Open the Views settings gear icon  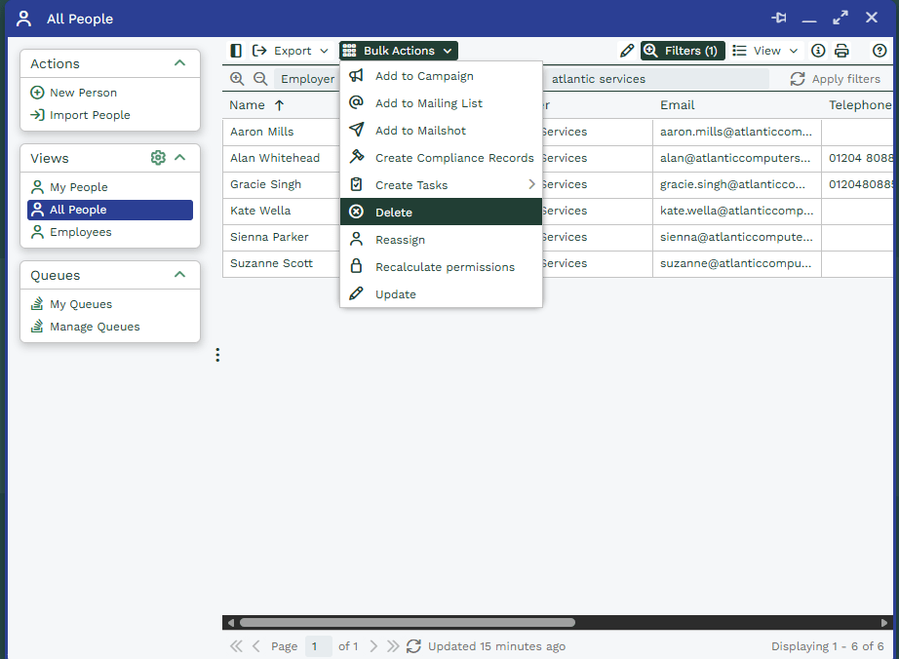click(x=158, y=158)
